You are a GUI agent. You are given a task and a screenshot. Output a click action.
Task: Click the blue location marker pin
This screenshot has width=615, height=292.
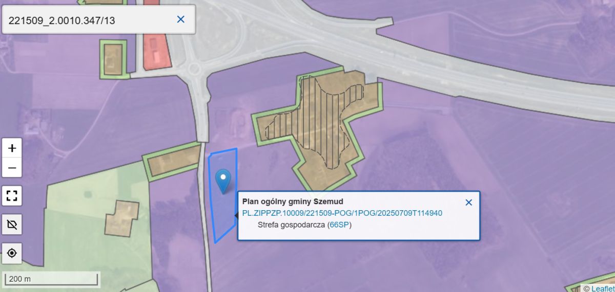point(223,181)
